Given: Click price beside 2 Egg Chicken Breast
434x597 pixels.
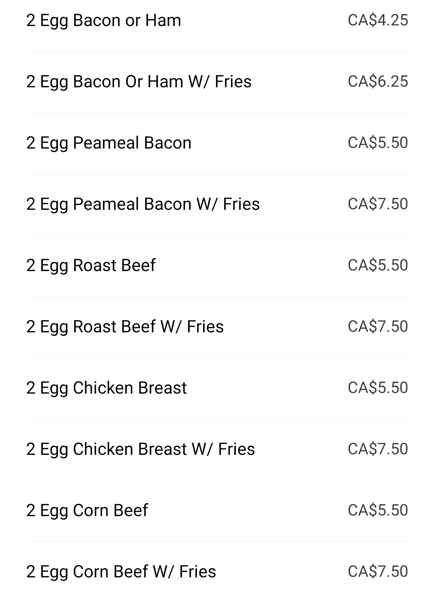Looking at the screenshot, I should (x=378, y=388).
